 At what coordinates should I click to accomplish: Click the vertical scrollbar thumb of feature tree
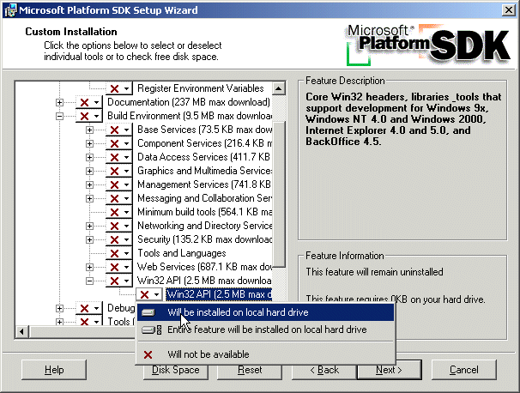pos(279,194)
